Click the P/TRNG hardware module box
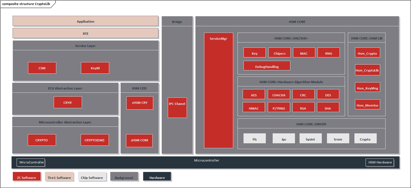This screenshot has width=411, height=188. coord(279,108)
